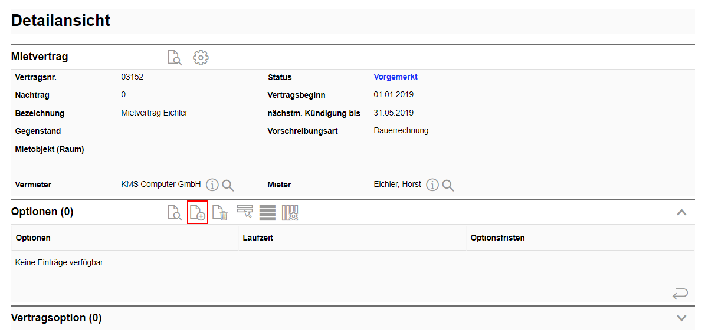Open the view document icon in Optionen toolbar
The height and width of the screenshot is (336, 705).
[x=175, y=212]
